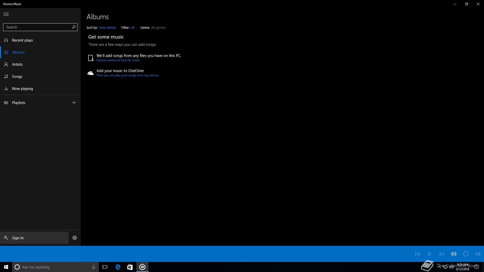Click the OneDrive play from any device link
The width and height of the screenshot is (484, 272).
(x=128, y=75)
